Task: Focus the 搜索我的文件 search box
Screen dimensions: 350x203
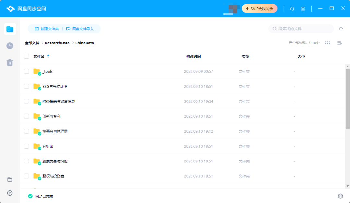Action: coord(301,29)
